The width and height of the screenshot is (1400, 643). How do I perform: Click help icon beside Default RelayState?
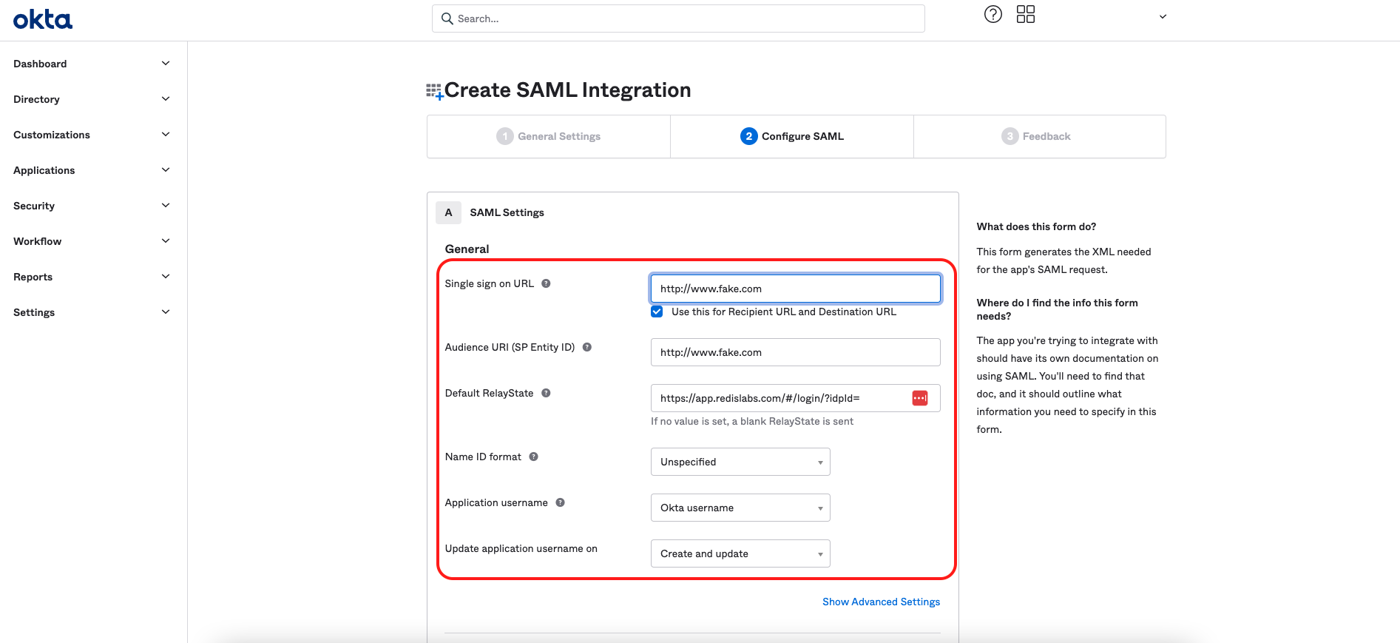click(x=546, y=393)
